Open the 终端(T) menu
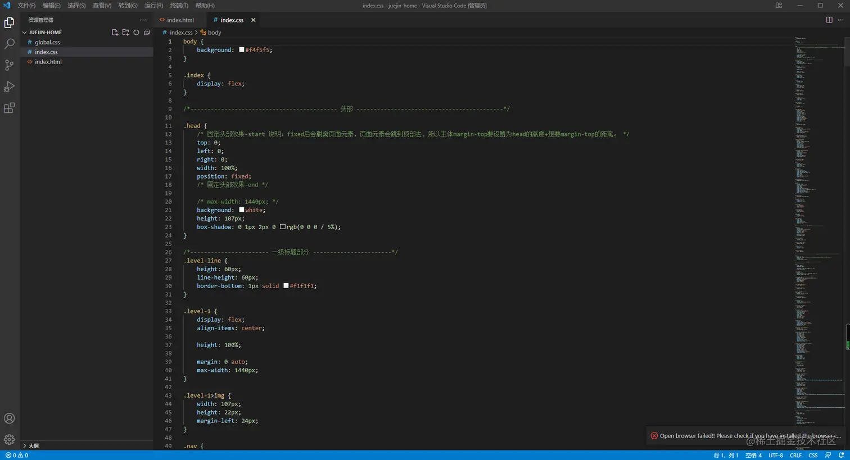 (179, 6)
